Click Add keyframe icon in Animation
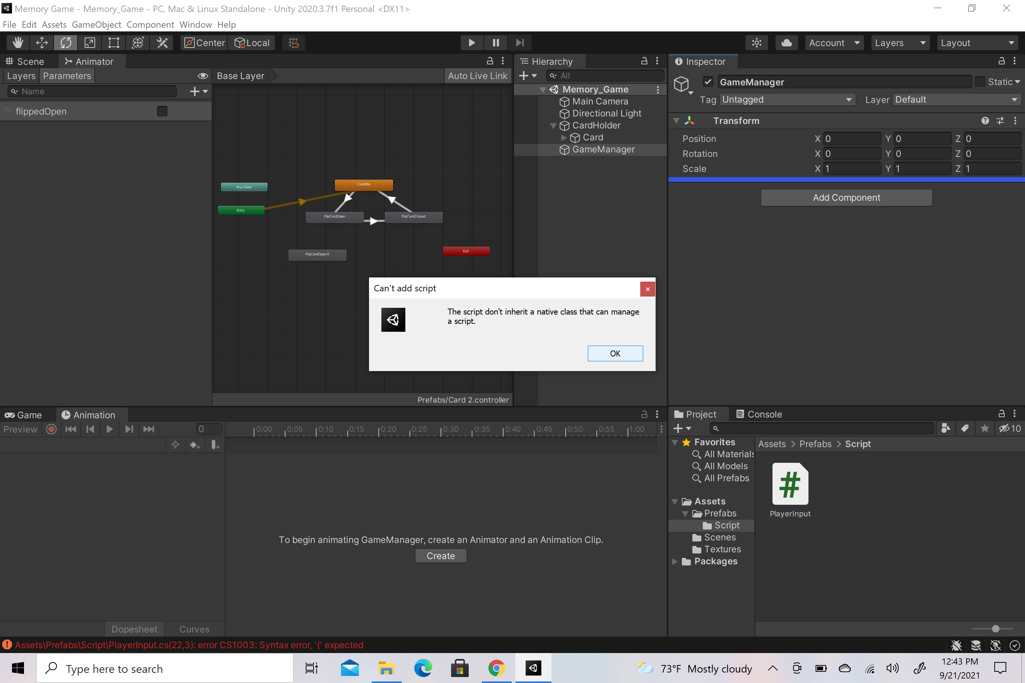Image resolution: width=1025 pixels, height=683 pixels. coord(195,445)
